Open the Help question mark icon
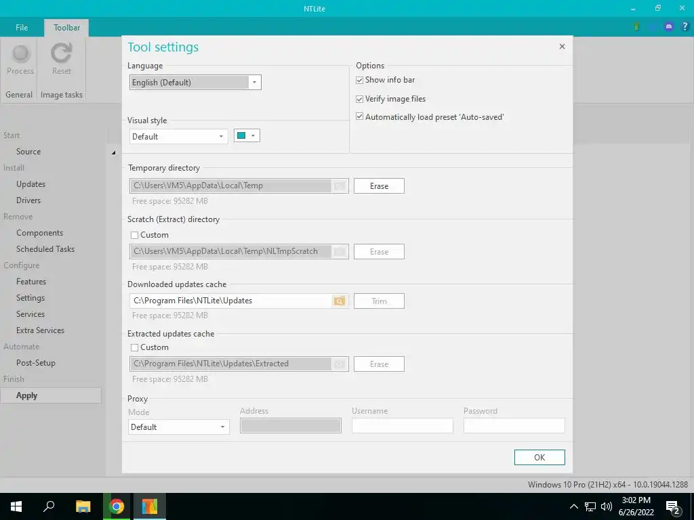Image resolution: width=694 pixels, height=520 pixels. [685, 26]
